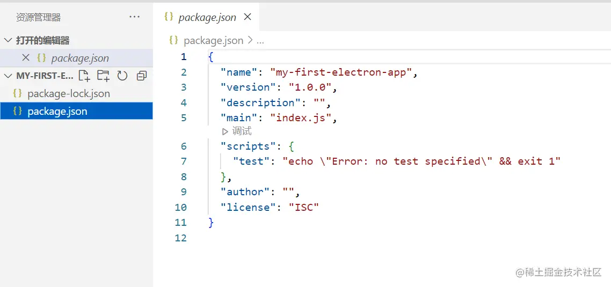
Task: Collapse the open editors section
Action: tap(8, 40)
